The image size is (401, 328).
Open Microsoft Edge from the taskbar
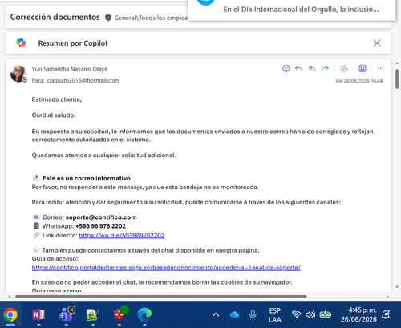144,315
